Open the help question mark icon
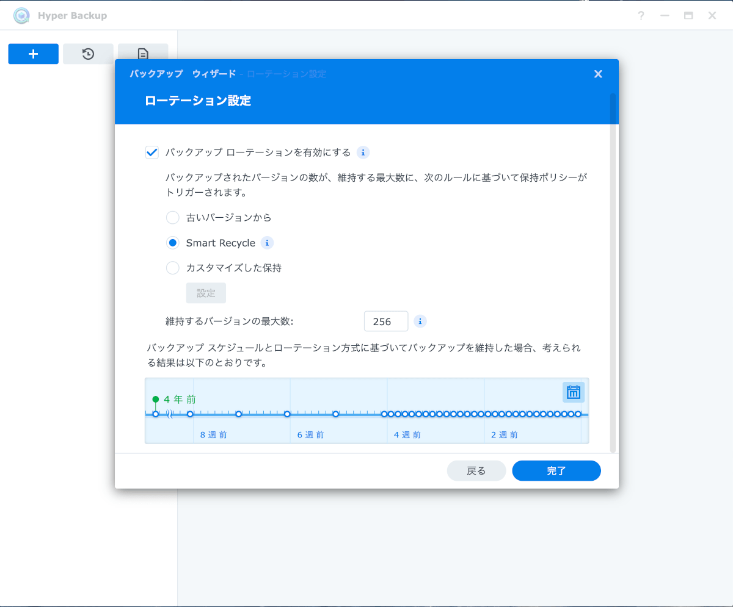Image resolution: width=733 pixels, height=607 pixels. (641, 16)
